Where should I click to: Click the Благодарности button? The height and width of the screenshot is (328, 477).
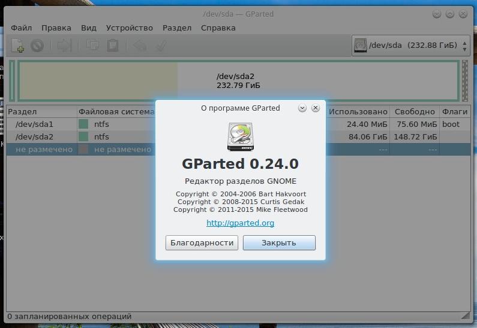pos(202,243)
